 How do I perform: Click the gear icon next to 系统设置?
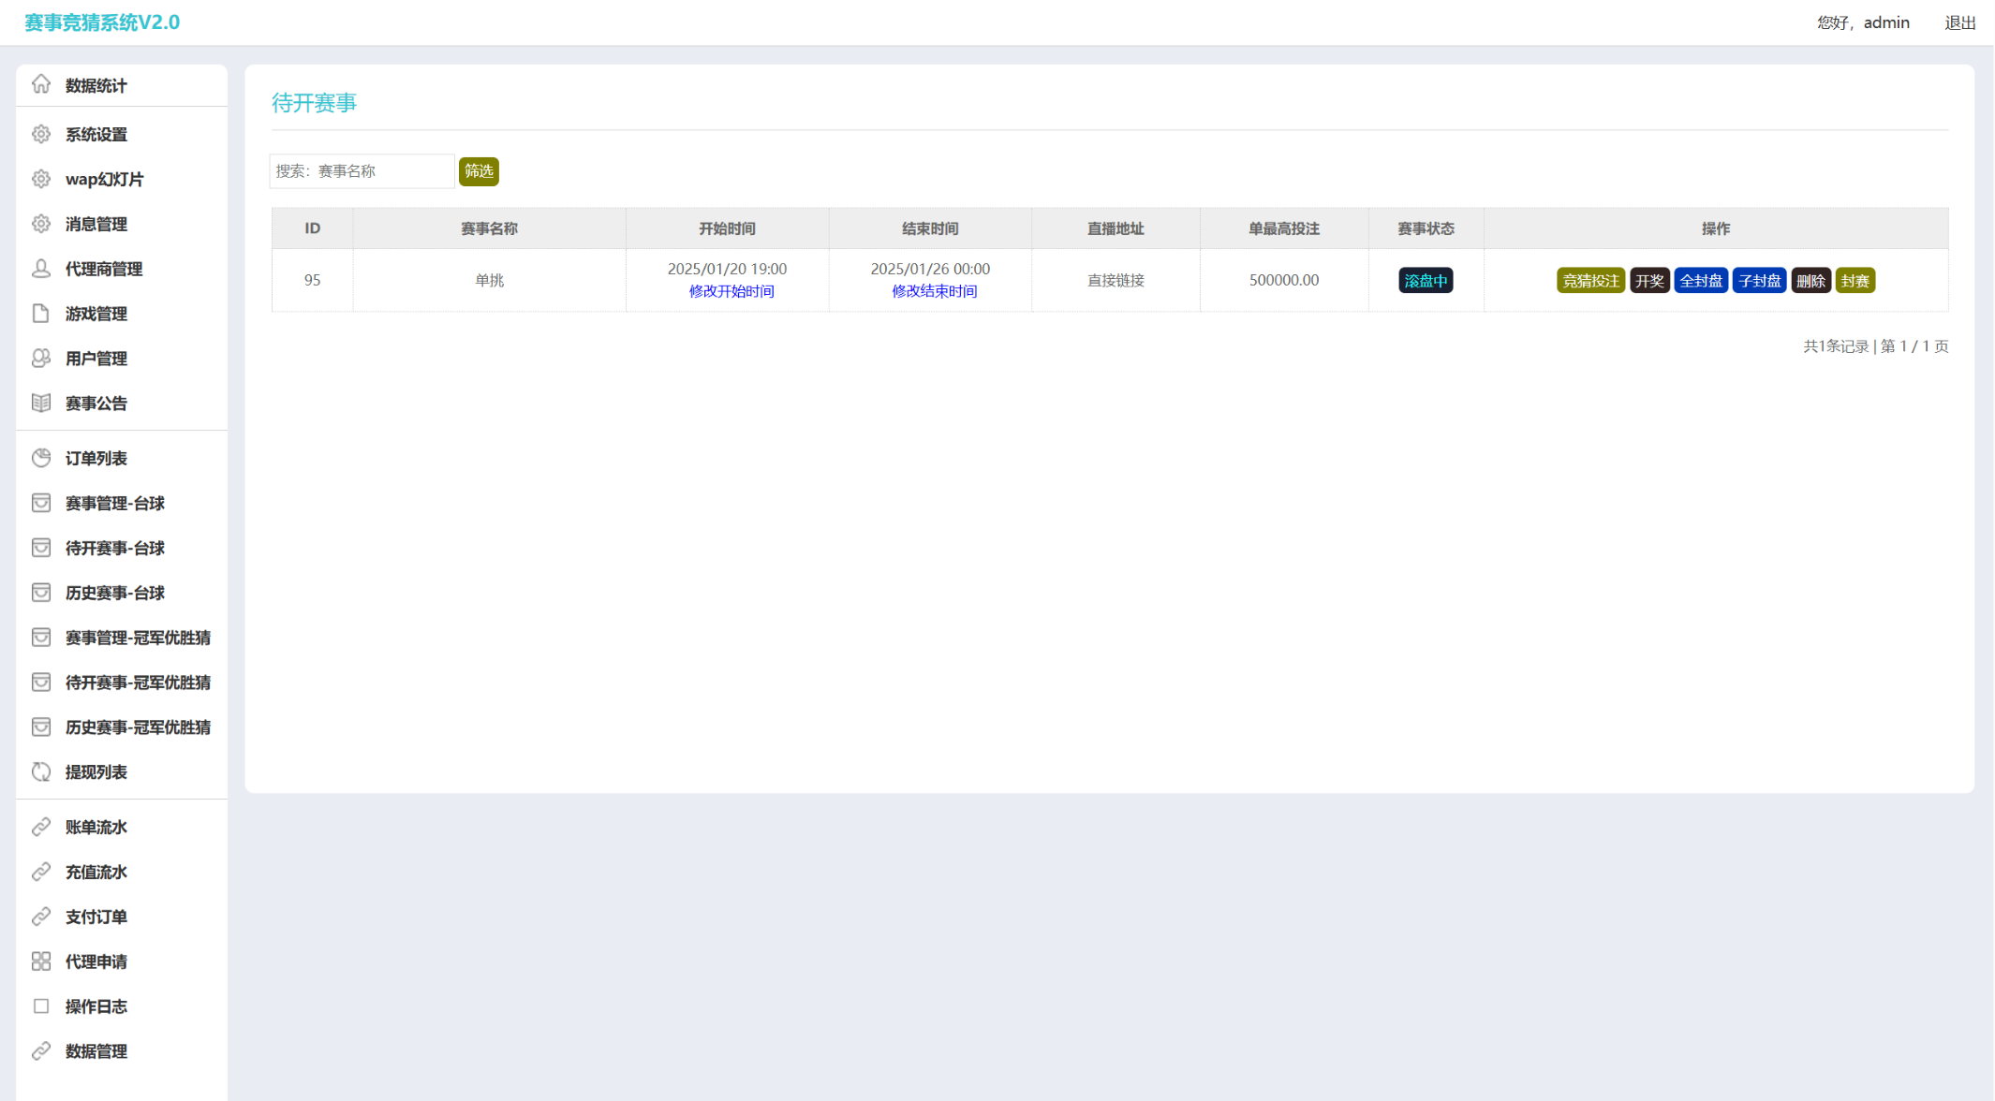click(41, 134)
